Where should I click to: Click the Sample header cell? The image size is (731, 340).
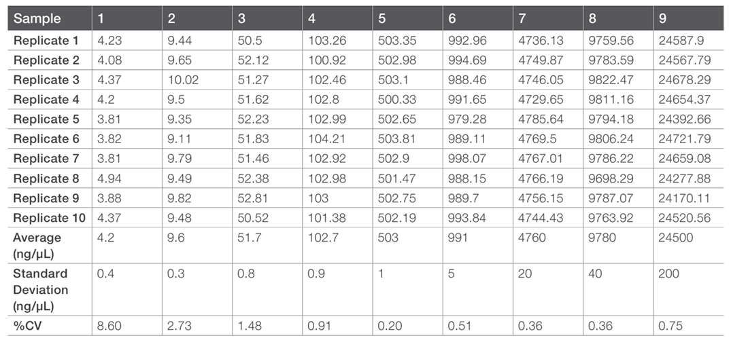37,18
